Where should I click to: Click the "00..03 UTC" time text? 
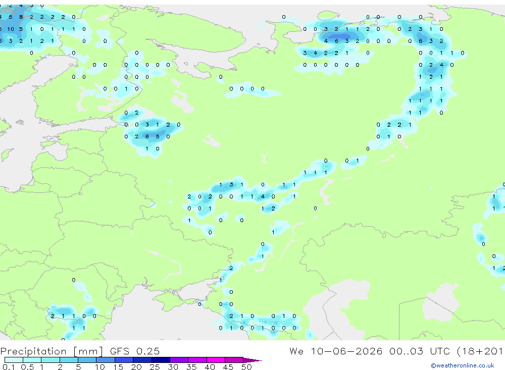pyautogui.click(x=420, y=351)
